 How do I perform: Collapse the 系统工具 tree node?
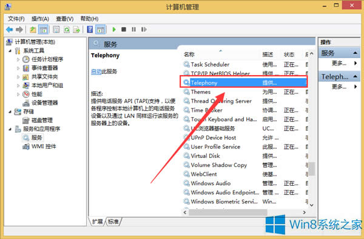[x=10, y=51]
